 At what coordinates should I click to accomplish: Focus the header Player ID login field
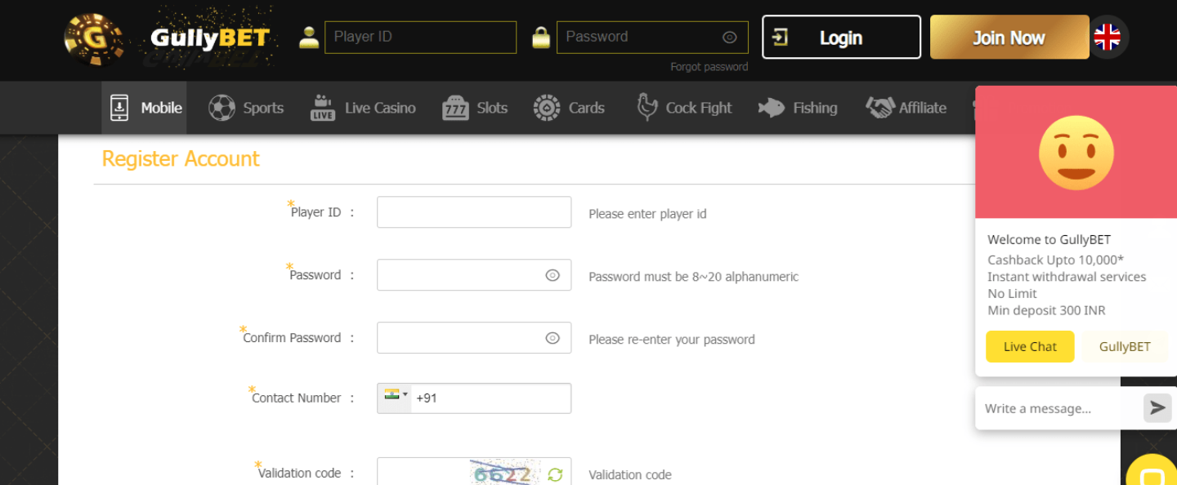[420, 38]
